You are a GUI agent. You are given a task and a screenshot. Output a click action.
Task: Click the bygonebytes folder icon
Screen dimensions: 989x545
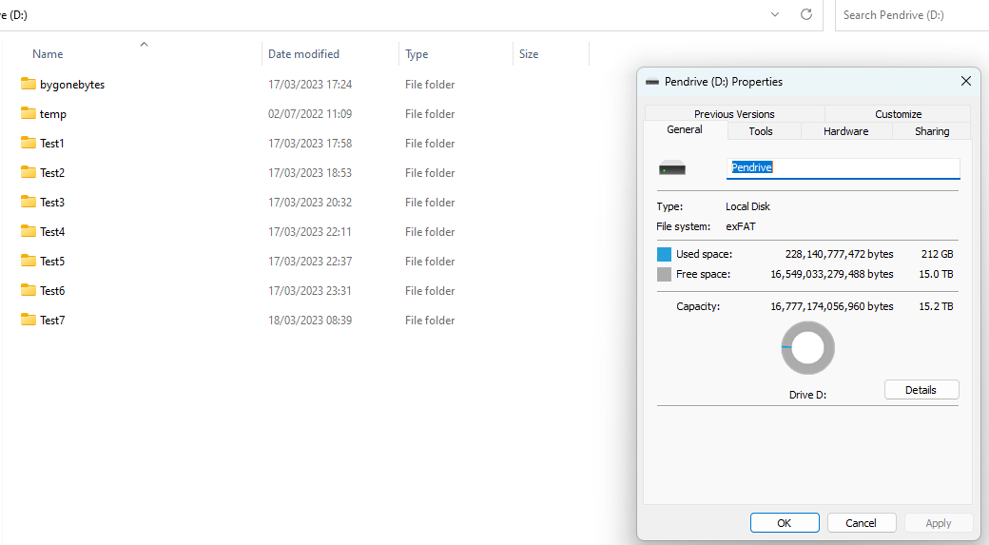pos(28,85)
